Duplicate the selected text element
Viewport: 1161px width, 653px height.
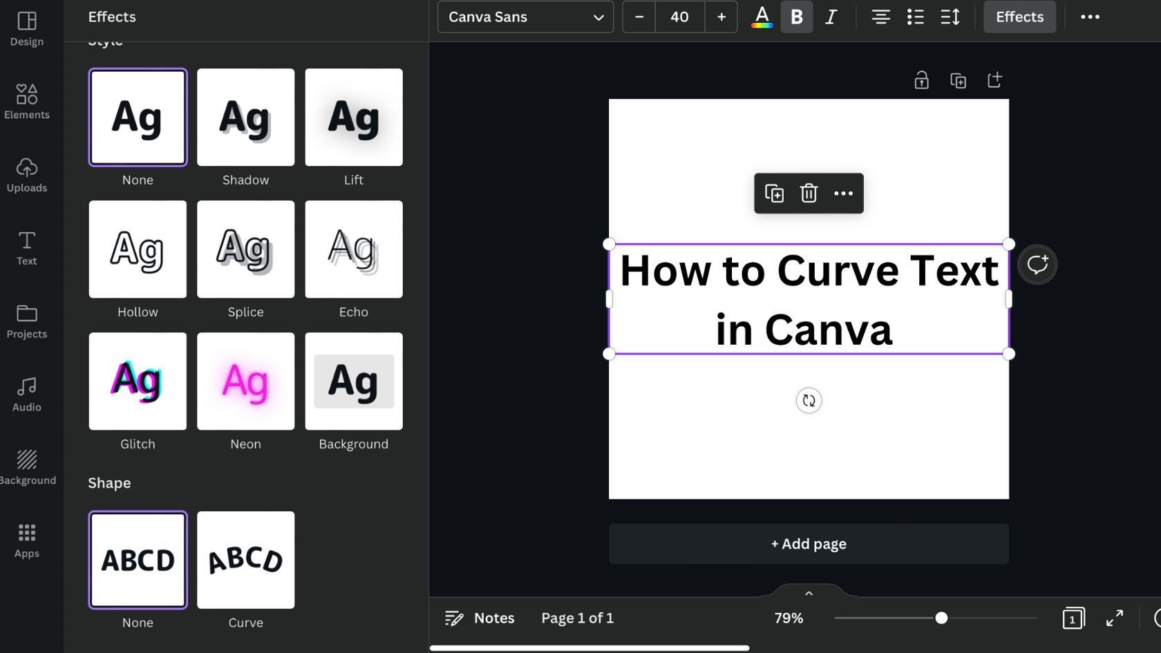point(774,193)
